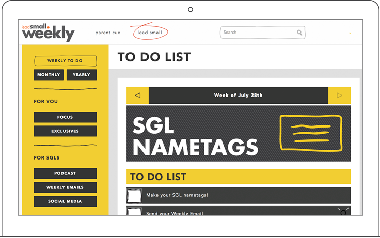Switch to Yearly view
Screen dimensions: 380x238
tap(82, 75)
